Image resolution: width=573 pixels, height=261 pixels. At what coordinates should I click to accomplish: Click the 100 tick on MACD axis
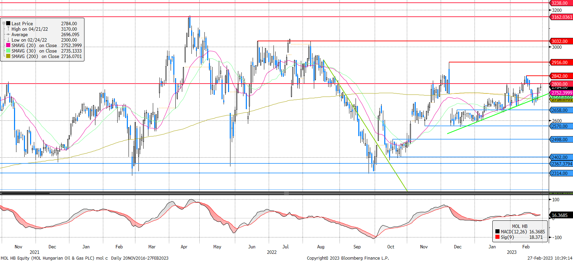(x=556, y=200)
